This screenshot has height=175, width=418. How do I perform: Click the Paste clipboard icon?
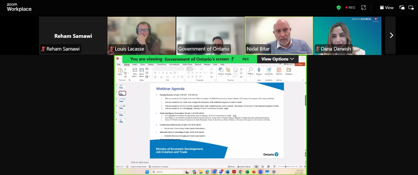click(x=120, y=71)
